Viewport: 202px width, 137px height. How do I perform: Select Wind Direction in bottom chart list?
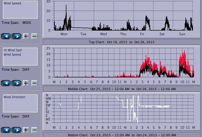pos(14,97)
